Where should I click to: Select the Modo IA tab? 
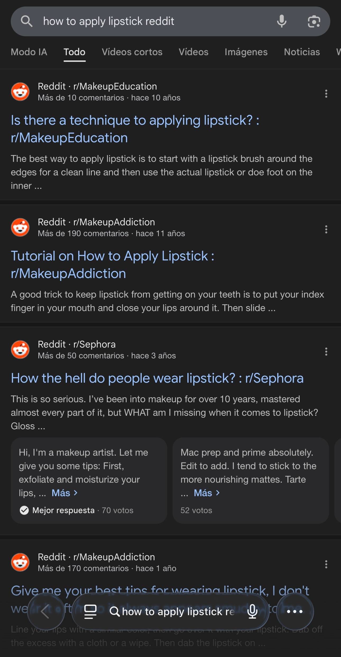[x=29, y=52]
